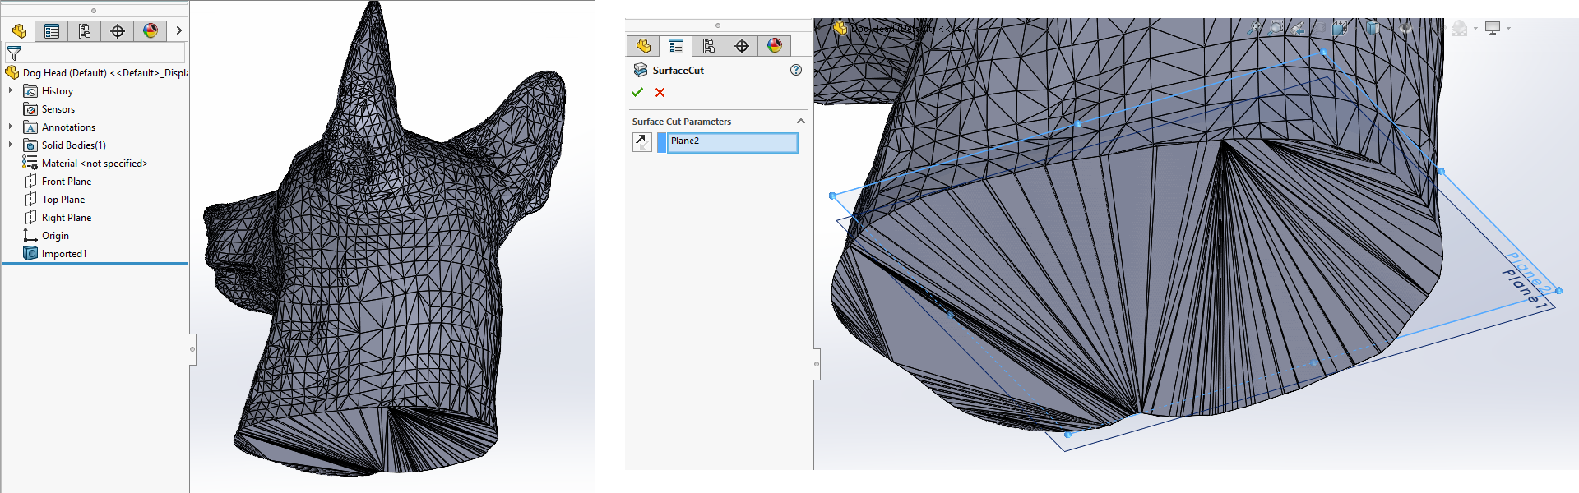Collapse Surface Cut Parameters section
This screenshot has width=1579, height=493.
tap(800, 121)
